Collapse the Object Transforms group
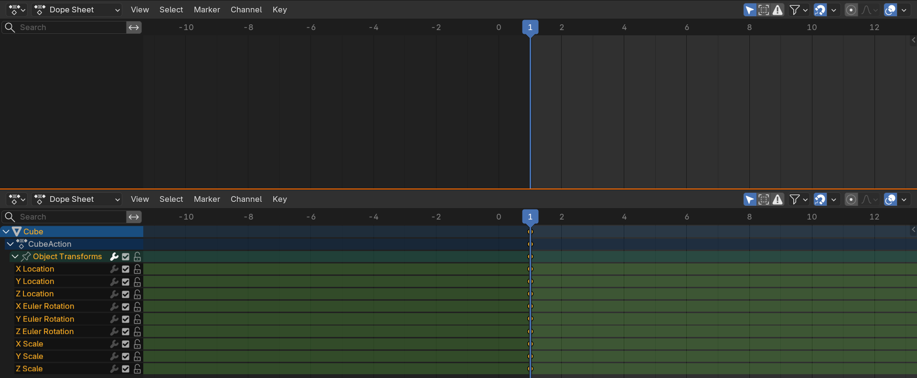This screenshot has width=917, height=378. [15, 256]
